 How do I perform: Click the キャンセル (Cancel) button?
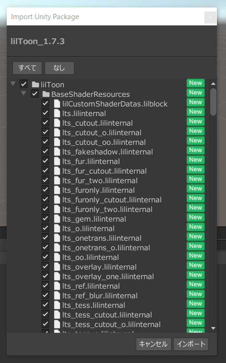(x=154, y=344)
